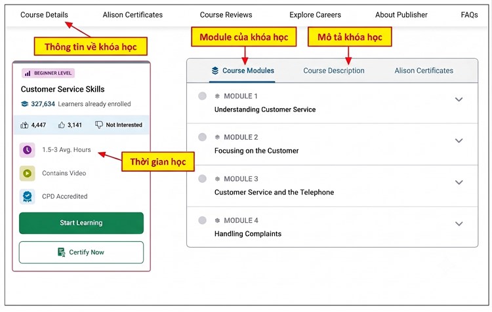Click the Contains Video label

[x=64, y=173]
